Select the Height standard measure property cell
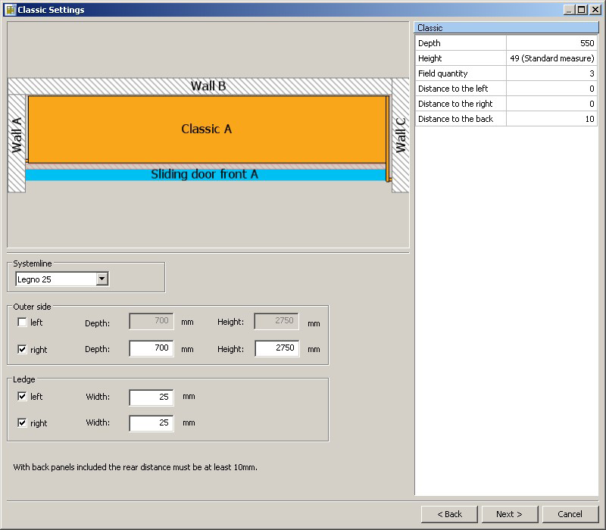Image resolution: width=606 pixels, height=530 pixels. tap(551, 58)
